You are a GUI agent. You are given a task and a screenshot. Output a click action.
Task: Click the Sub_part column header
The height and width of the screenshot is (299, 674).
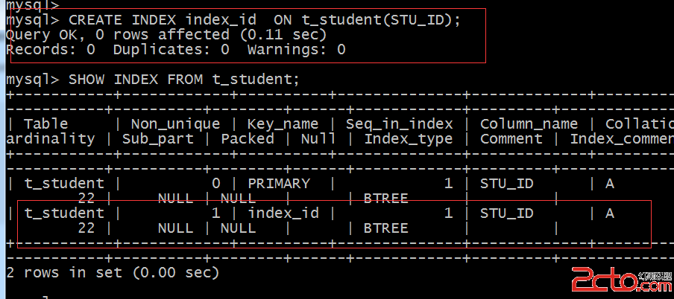click(x=157, y=139)
